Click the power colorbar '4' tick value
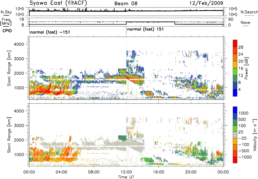This screenshot has height=179, width=258. click(x=239, y=90)
